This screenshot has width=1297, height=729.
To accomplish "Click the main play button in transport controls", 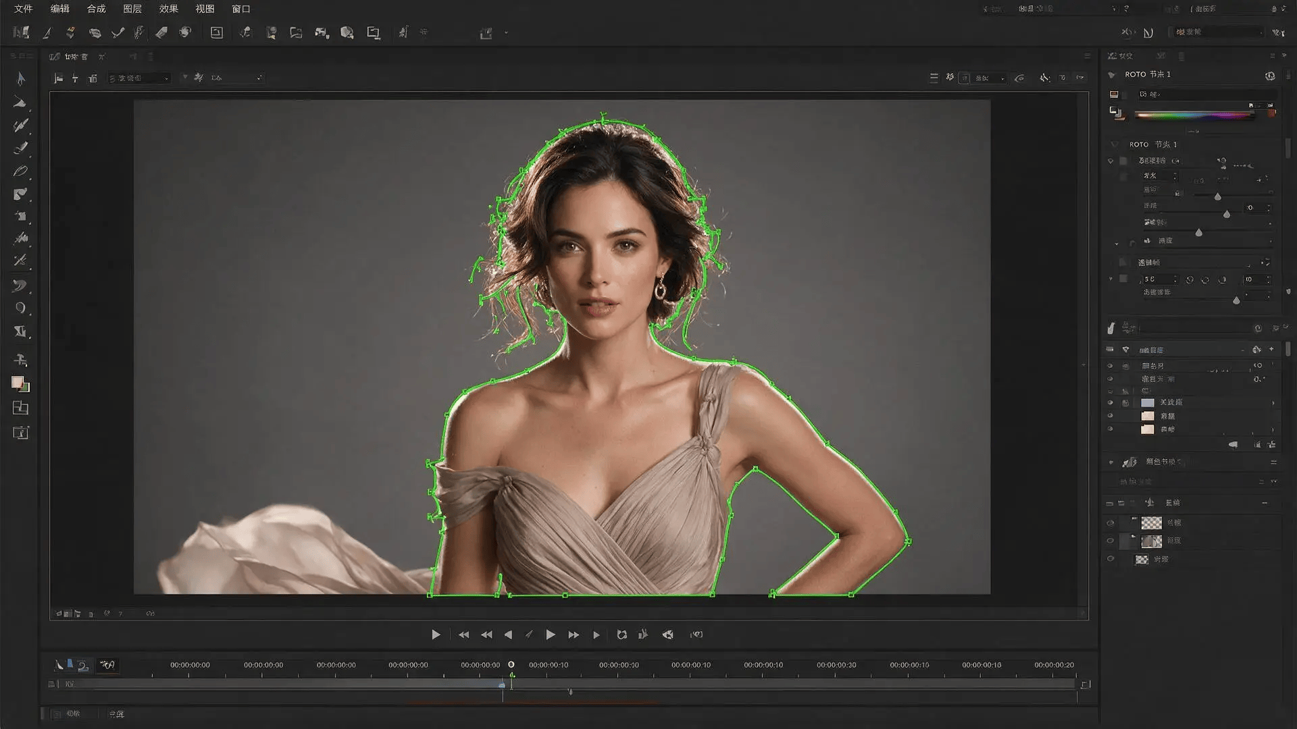I will point(551,634).
